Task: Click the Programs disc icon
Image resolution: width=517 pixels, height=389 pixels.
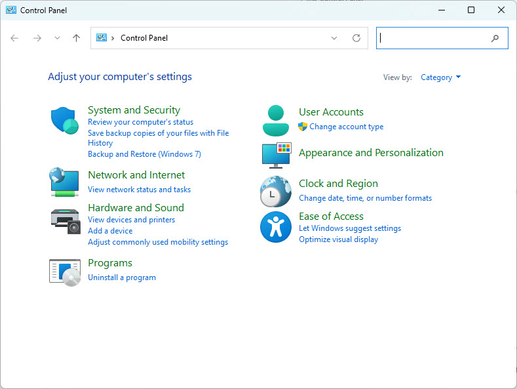Action: 65,272
